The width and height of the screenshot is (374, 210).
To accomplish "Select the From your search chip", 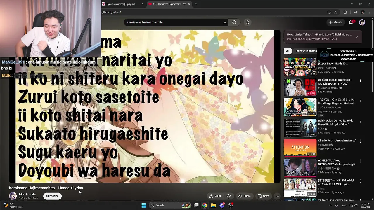I will pos(306,51).
